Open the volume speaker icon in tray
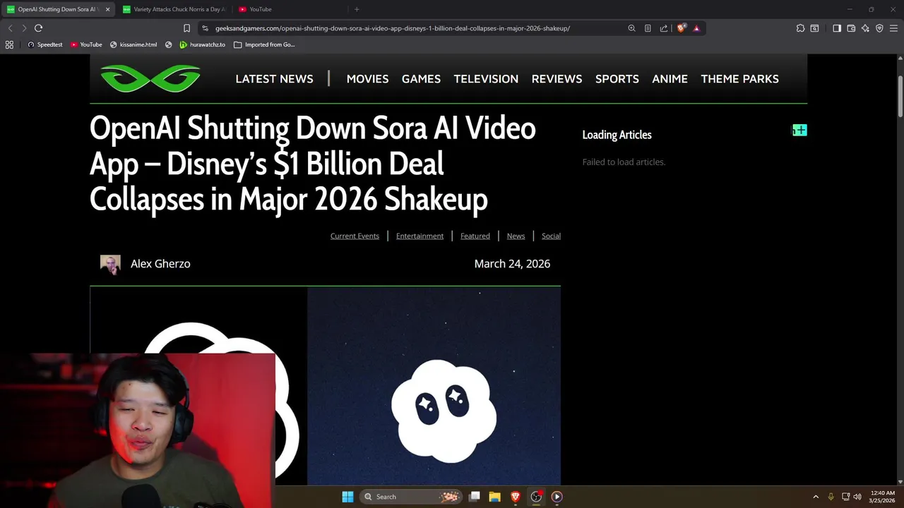Image resolution: width=904 pixels, height=508 pixels. (857, 497)
